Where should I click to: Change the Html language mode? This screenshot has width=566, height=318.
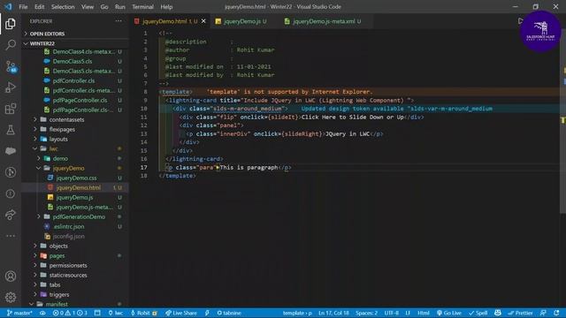pyautogui.click(x=424, y=313)
